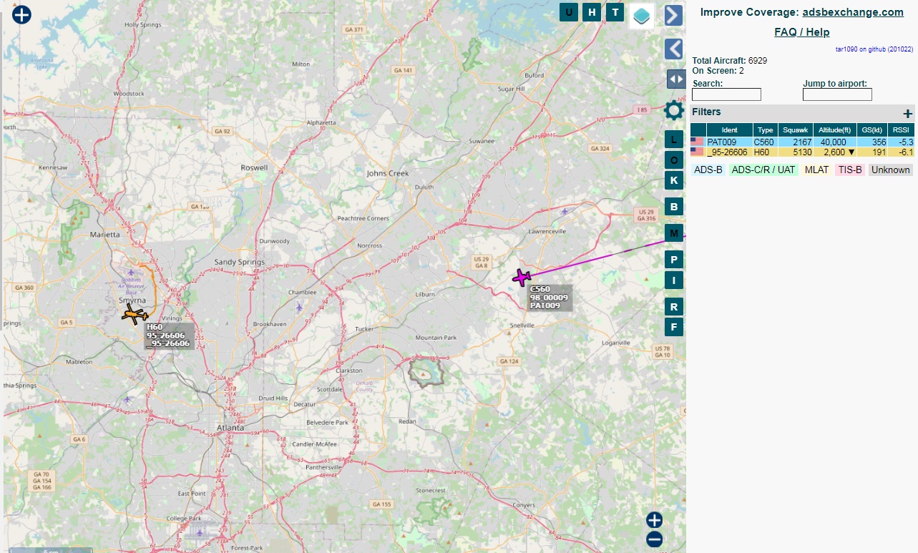
Task: Sort table by GS(kt) column
Action: (872, 130)
